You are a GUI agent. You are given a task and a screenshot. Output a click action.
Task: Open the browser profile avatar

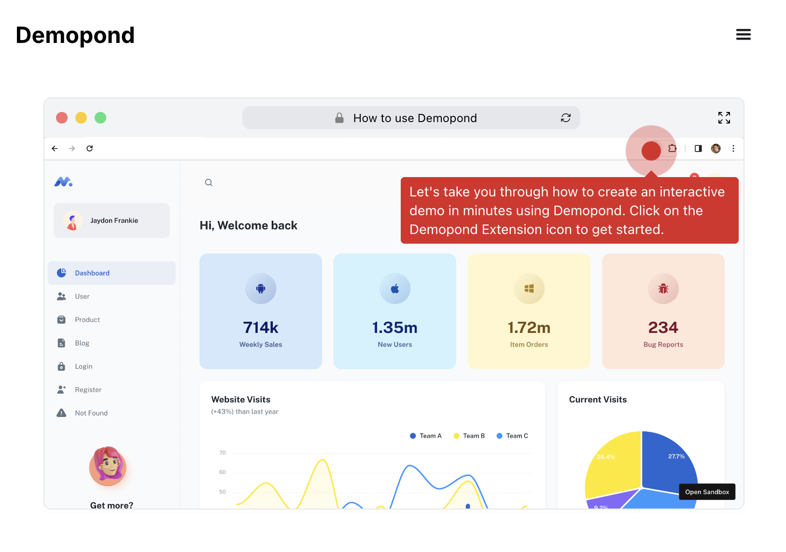pos(716,148)
